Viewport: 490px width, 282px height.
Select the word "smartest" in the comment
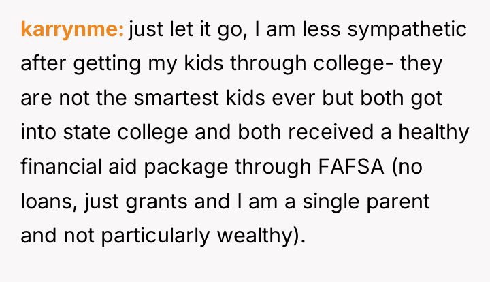pos(176,98)
